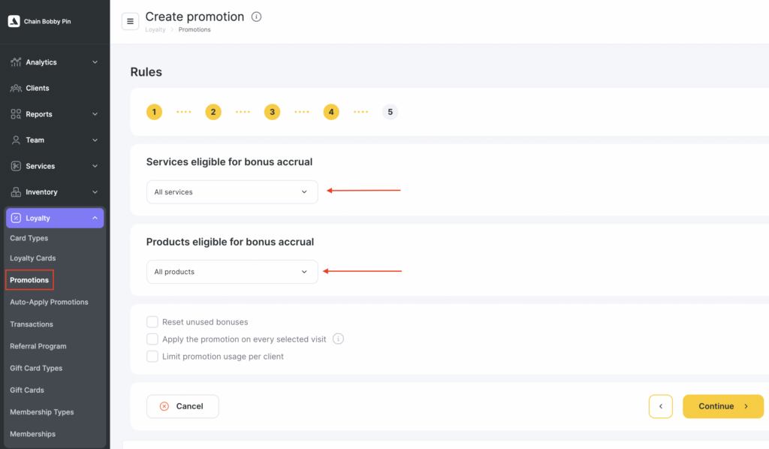Image resolution: width=769 pixels, height=449 pixels.
Task: Click the Analytics chart icon in sidebar
Action: [16, 62]
